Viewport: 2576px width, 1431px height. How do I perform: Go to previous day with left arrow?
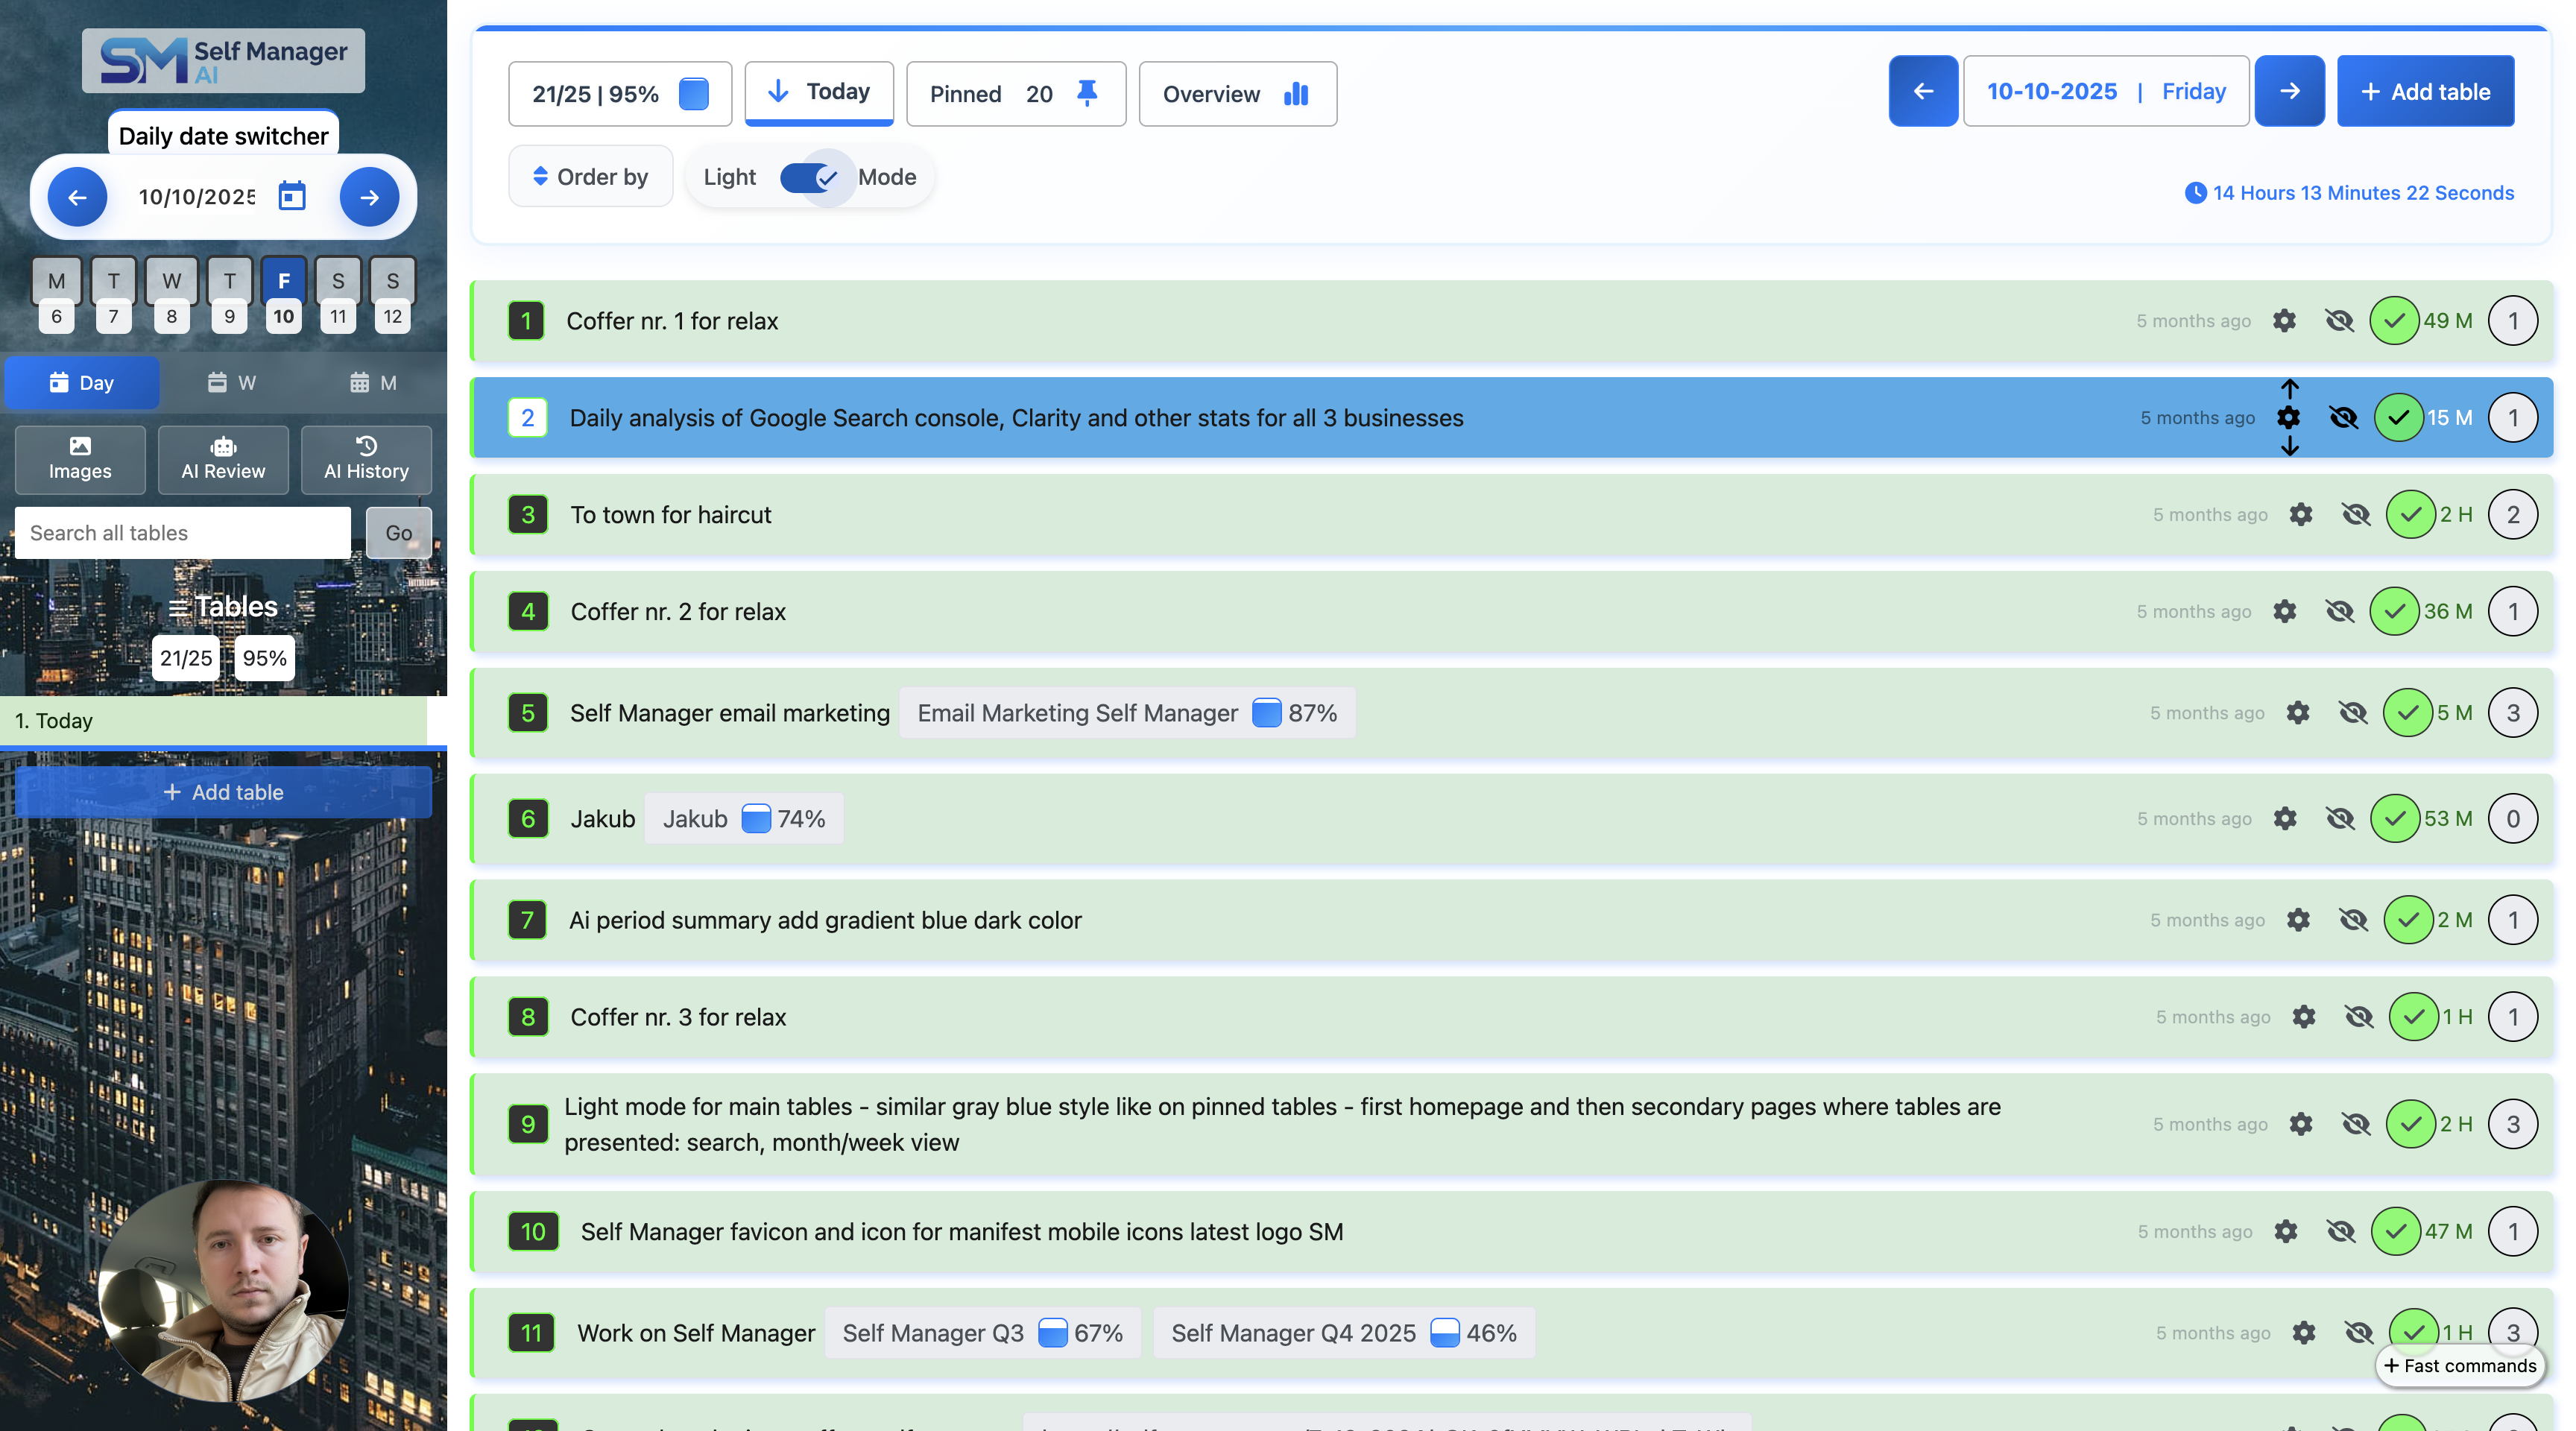[x=1922, y=91]
